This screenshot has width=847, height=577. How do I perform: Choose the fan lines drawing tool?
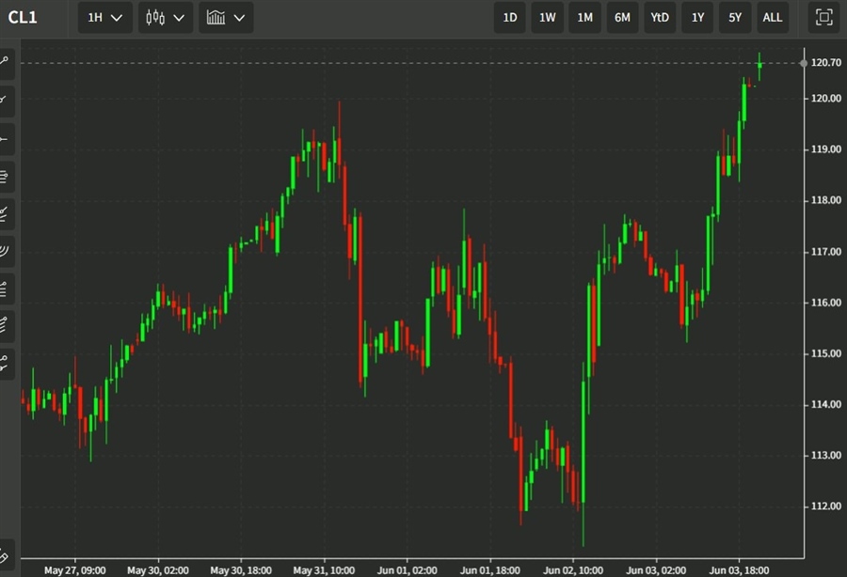(6, 212)
